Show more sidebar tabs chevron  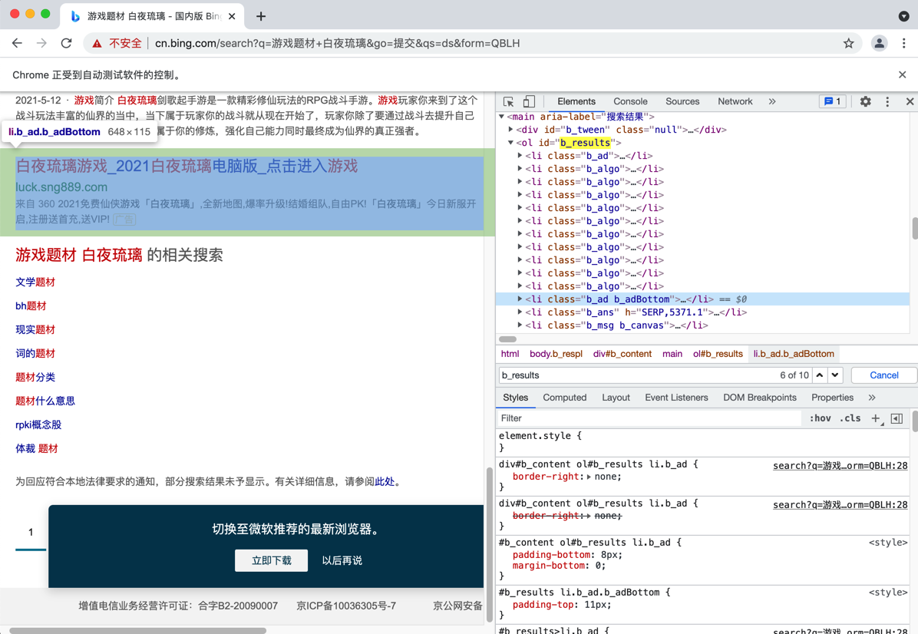(872, 398)
